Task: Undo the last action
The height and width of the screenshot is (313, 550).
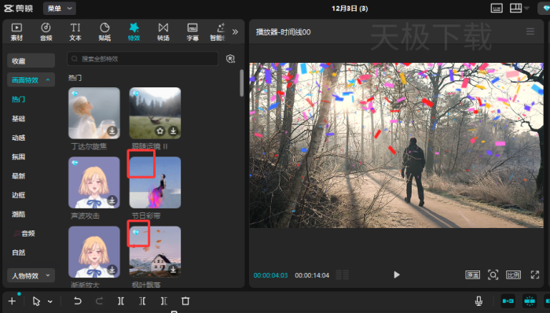Action: [x=78, y=301]
